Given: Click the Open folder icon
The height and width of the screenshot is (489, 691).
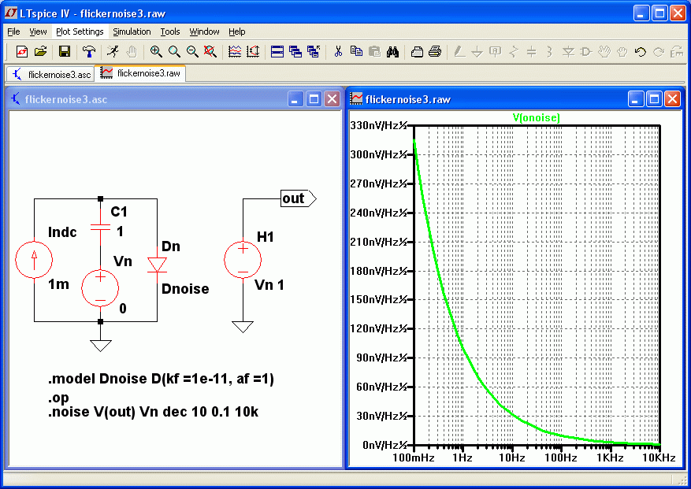Looking at the screenshot, I should tap(40, 51).
